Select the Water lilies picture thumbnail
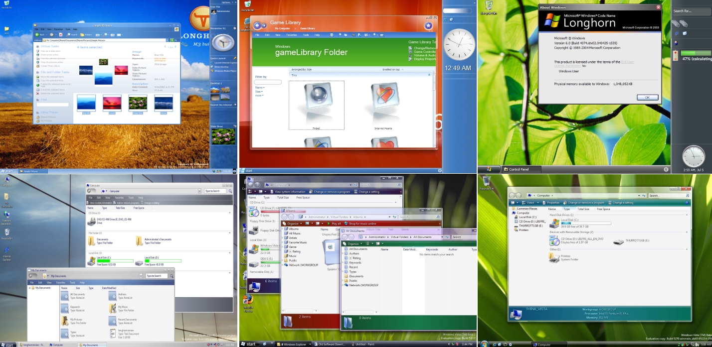This screenshot has height=347, width=712. pos(138,104)
